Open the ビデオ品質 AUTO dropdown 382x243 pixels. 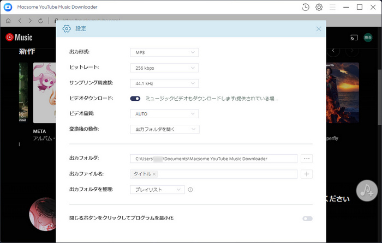click(164, 114)
